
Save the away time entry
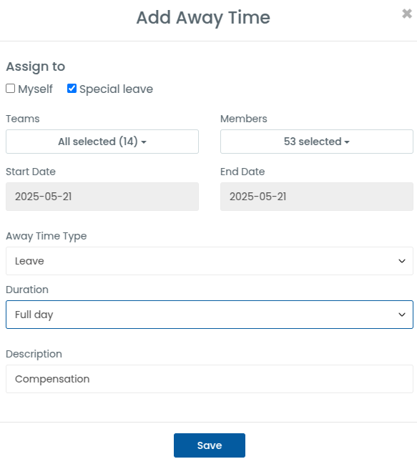(210, 445)
